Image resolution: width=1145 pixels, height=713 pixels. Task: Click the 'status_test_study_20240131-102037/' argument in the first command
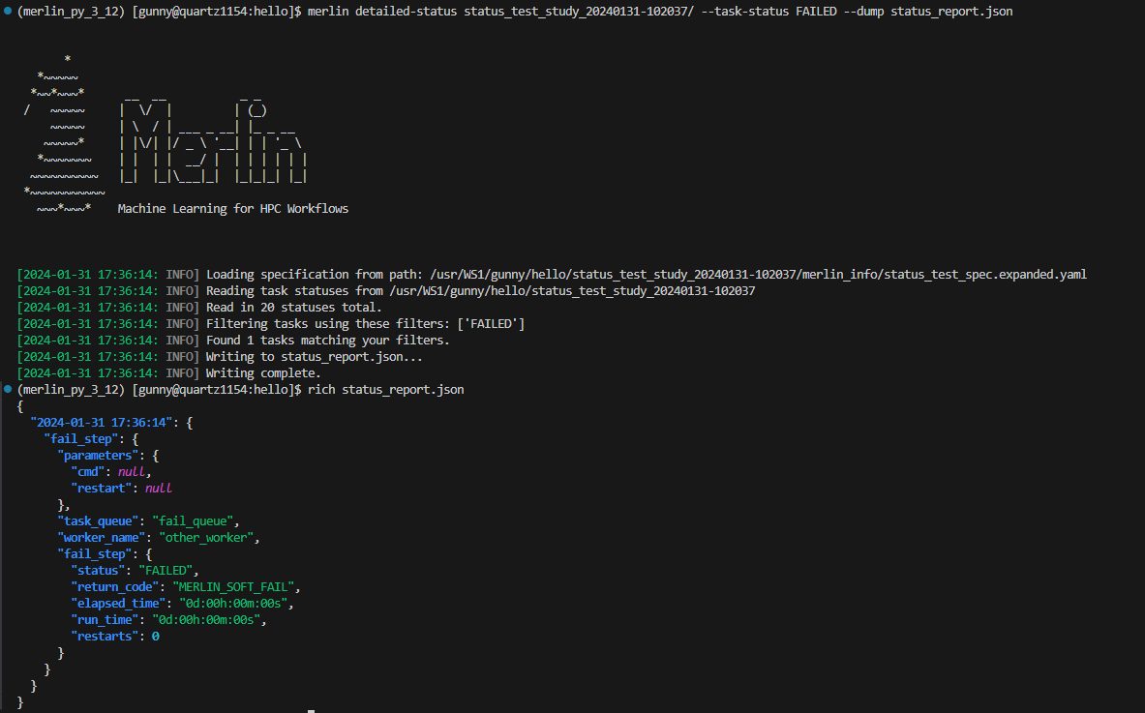click(579, 12)
